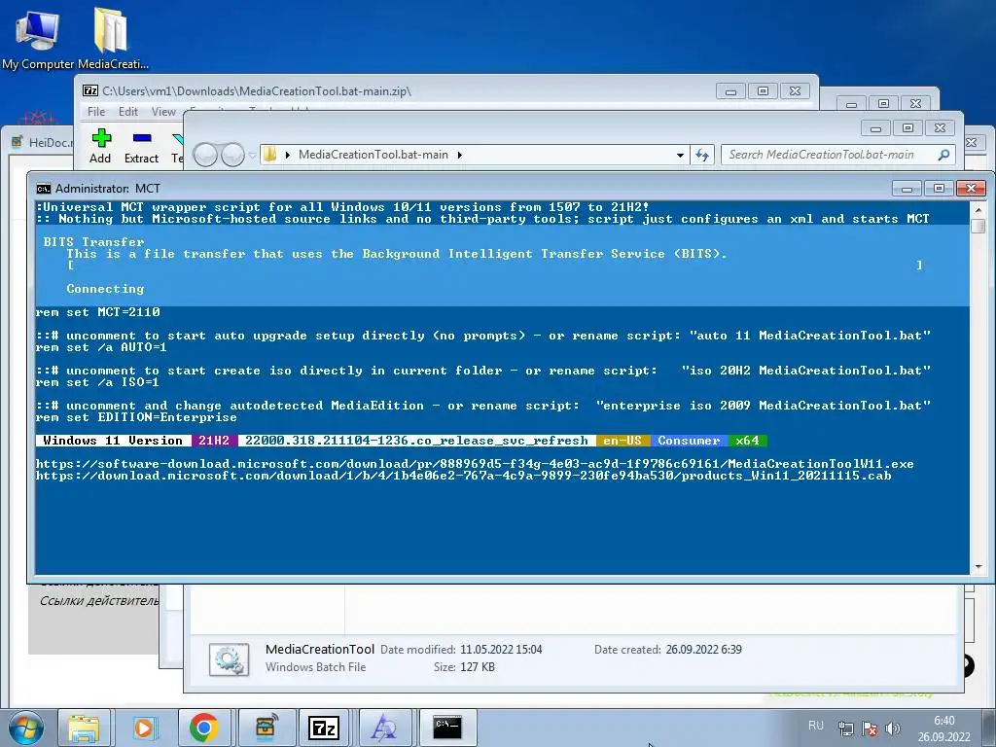Minimize the Administrator: MCT console window
Image resolution: width=996 pixels, height=747 pixels.
tap(907, 189)
